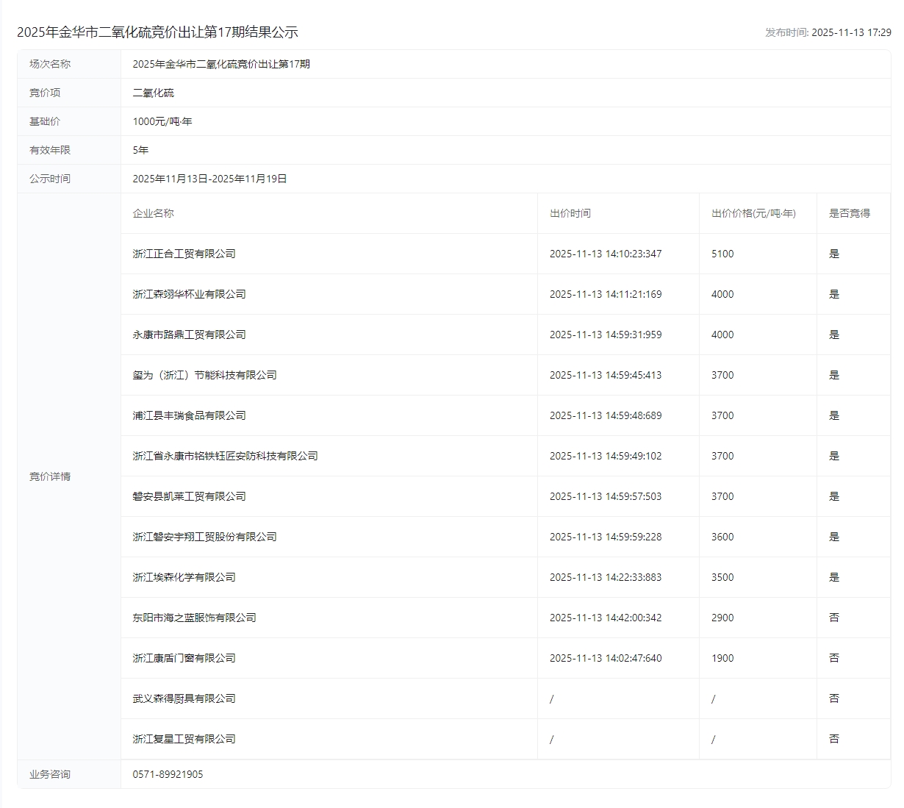Click the page title about 第17期结果公示
The image size is (904, 808).
tap(157, 32)
